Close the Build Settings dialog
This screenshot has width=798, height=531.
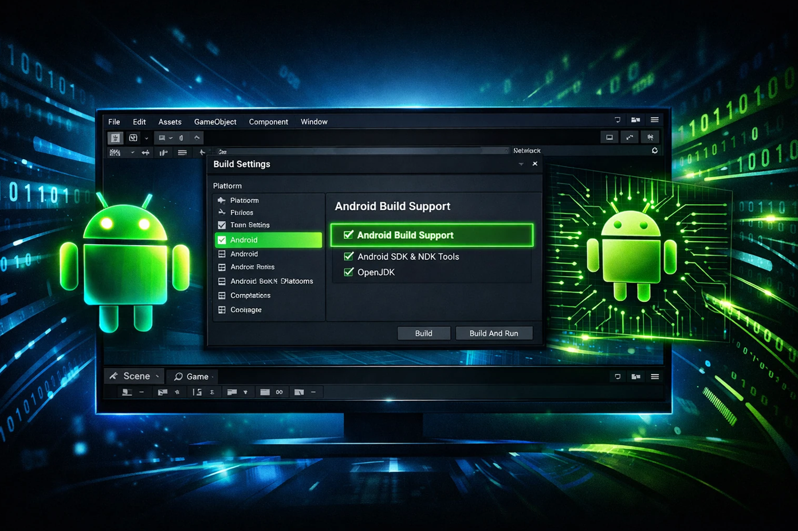click(x=535, y=164)
